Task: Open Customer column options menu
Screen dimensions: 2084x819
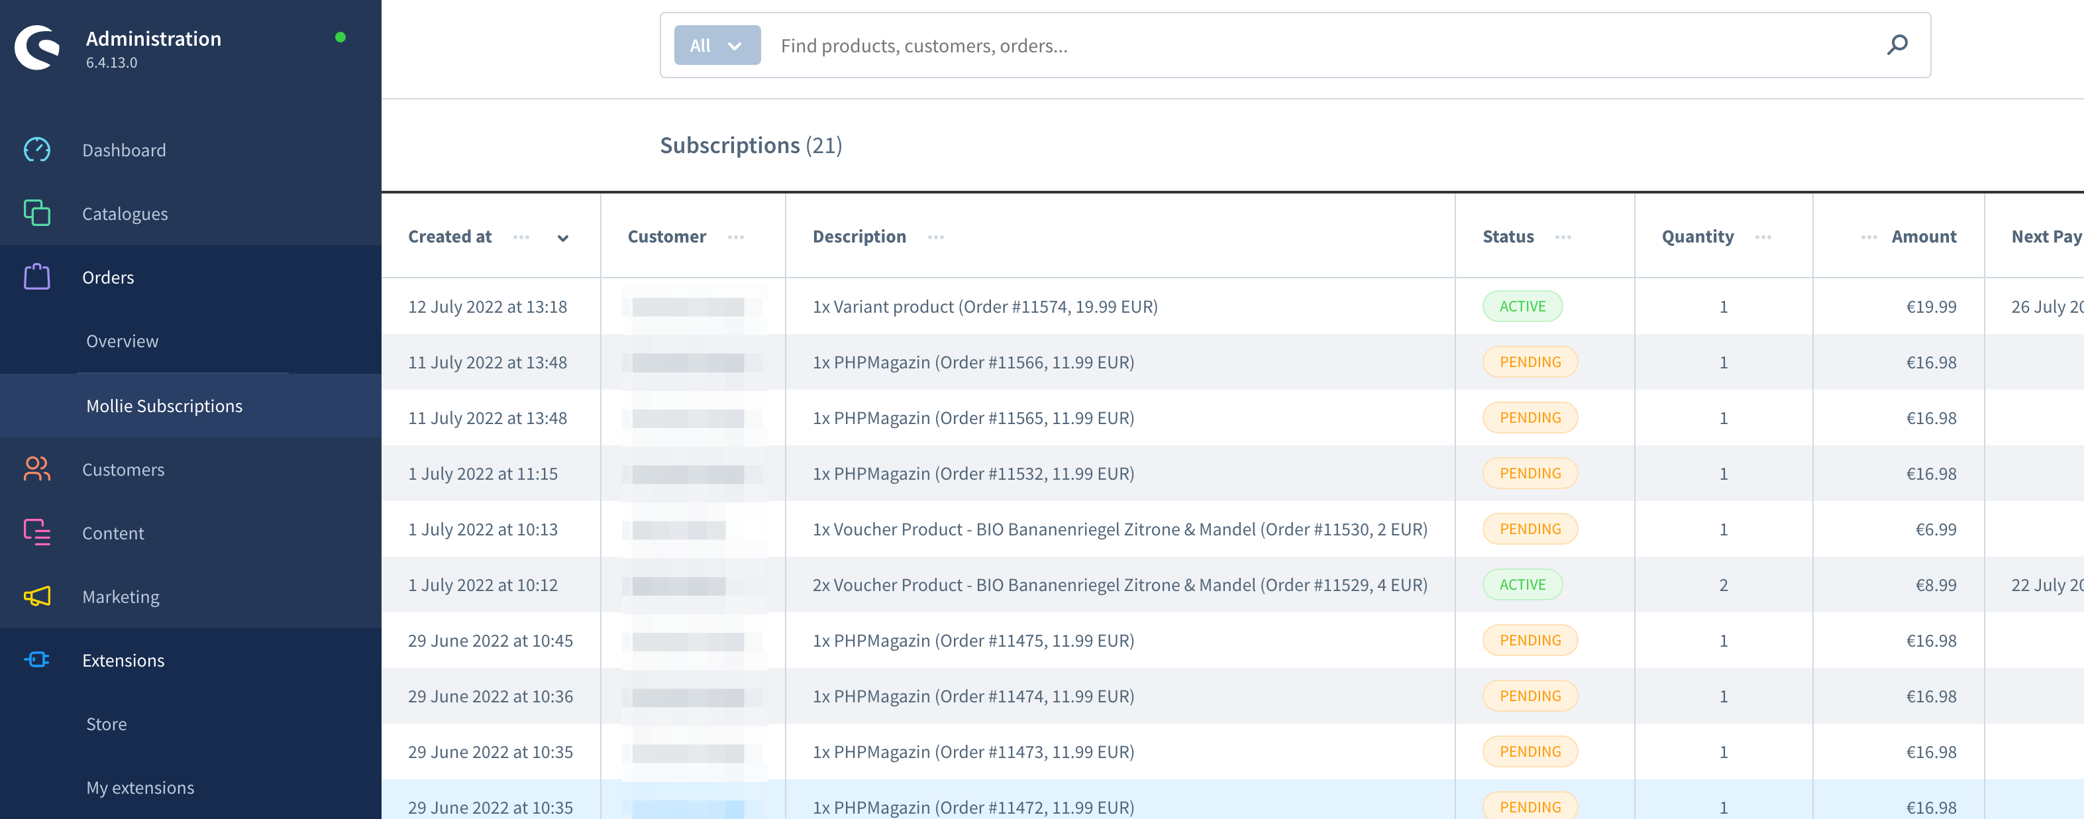Action: point(735,237)
